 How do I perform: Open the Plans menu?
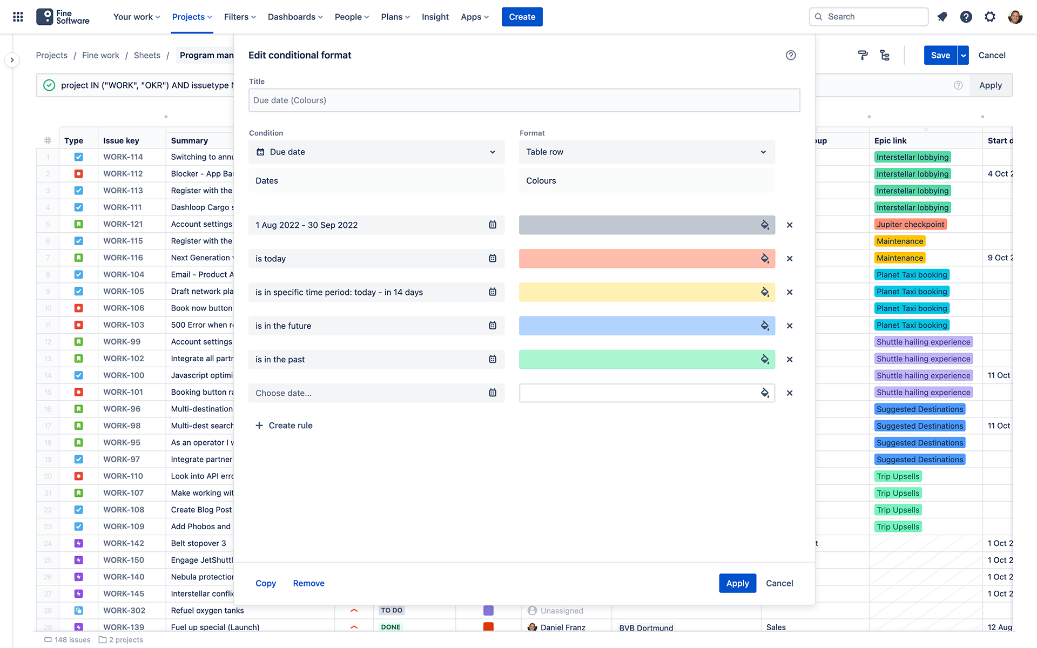(x=395, y=17)
